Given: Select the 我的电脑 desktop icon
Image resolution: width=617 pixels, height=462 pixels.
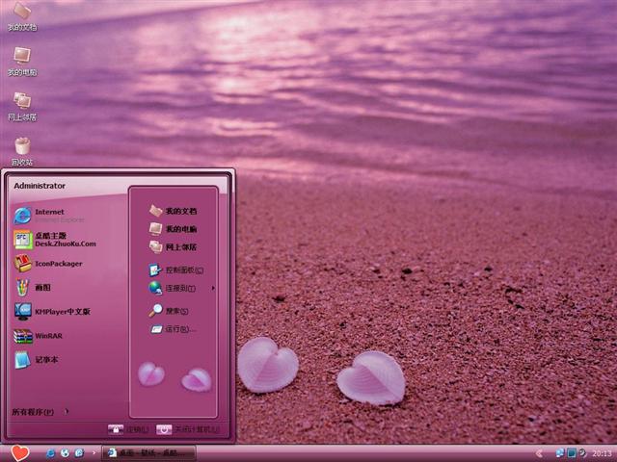Looking at the screenshot, I should click(21, 61).
